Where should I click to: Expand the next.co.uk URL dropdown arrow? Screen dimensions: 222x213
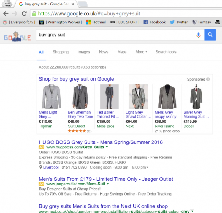tap(192, 211)
